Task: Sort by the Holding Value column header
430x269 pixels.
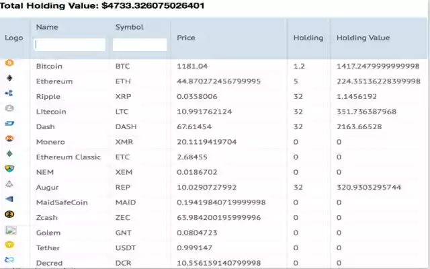Action: click(363, 38)
